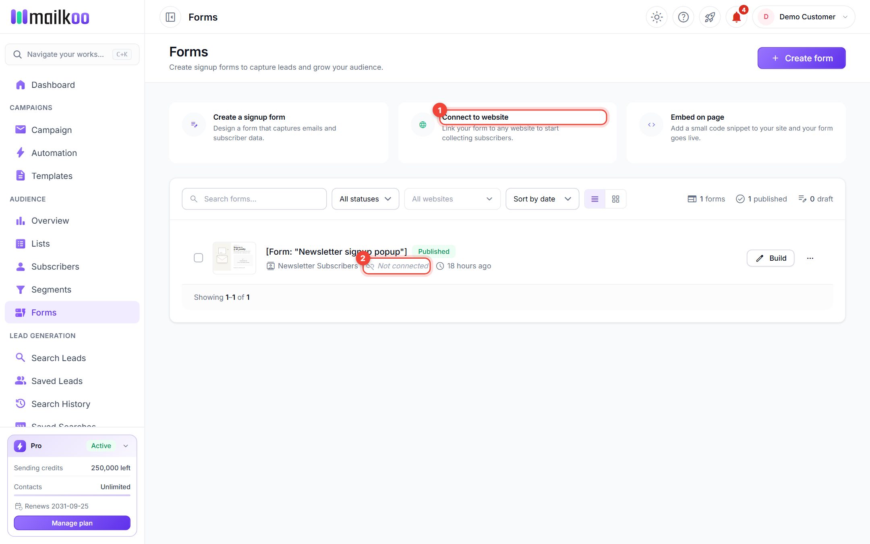Click the Overview bar chart icon
The height and width of the screenshot is (544, 870).
point(20,220)
